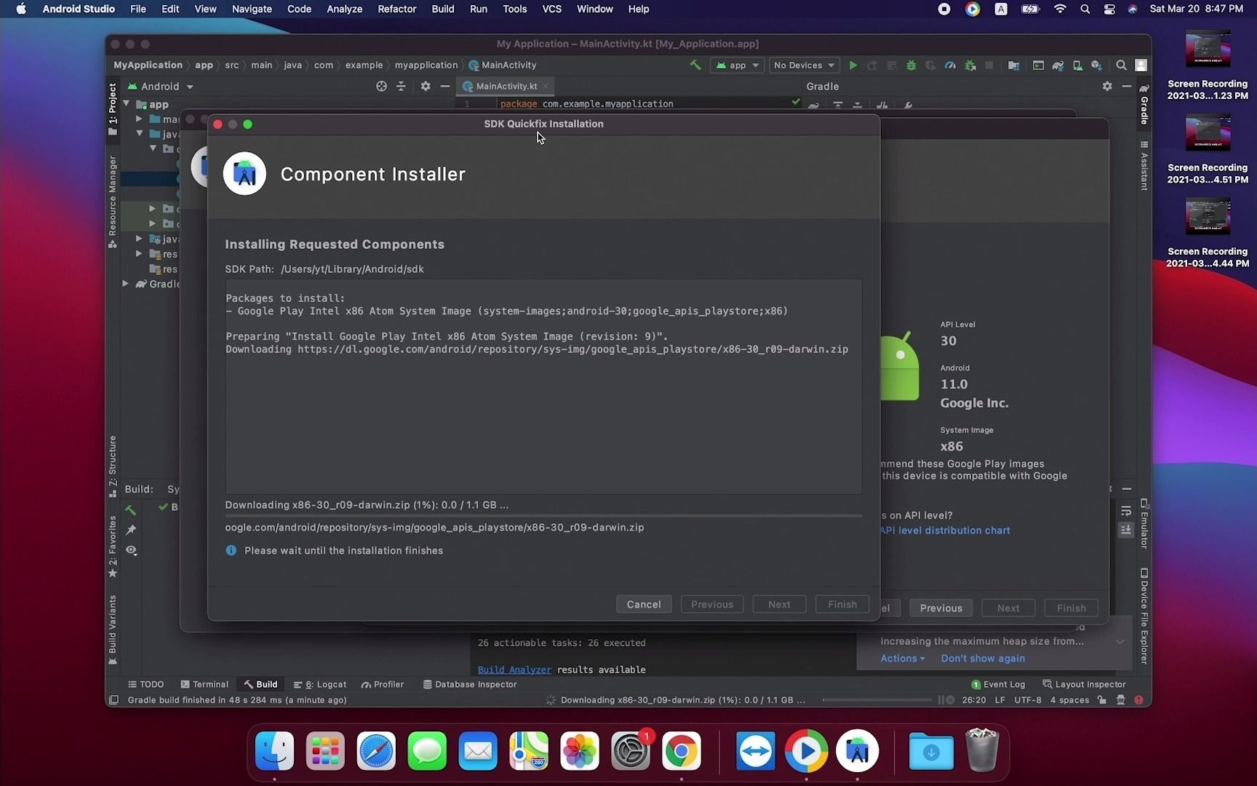
Task: Open the Profiler tool tab
Action: [383, 684]
